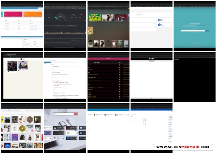
Task: Click the central 8.1 gauge in the dark monitor
Action: coord(60,17)
